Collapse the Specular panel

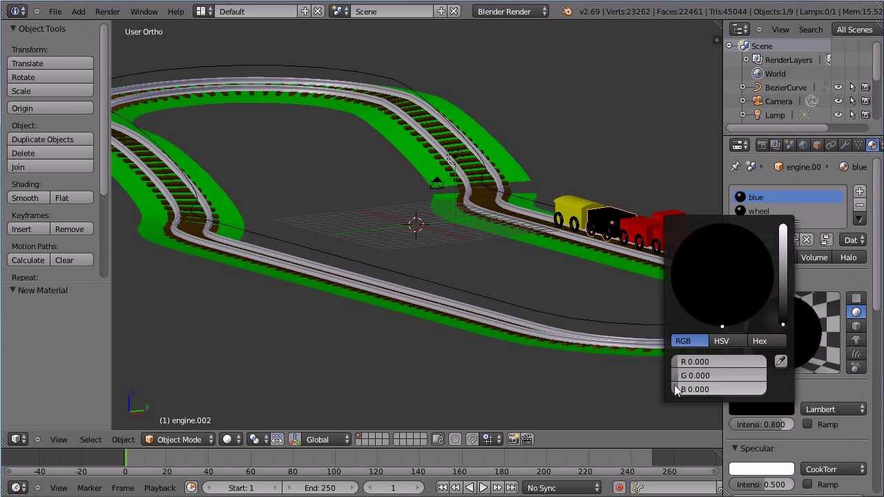[x=735, y=448]
